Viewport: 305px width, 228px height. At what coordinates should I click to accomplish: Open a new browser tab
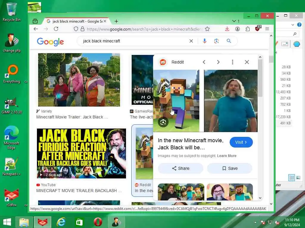[116, 21]
